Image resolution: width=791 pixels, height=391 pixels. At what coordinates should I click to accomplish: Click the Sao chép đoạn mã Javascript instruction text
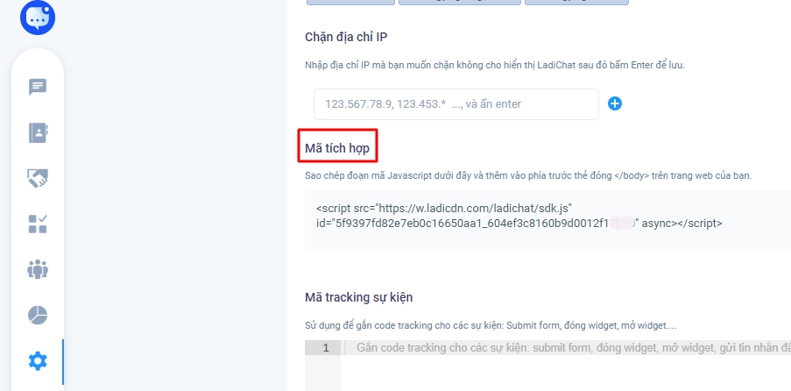coord(528,176)
